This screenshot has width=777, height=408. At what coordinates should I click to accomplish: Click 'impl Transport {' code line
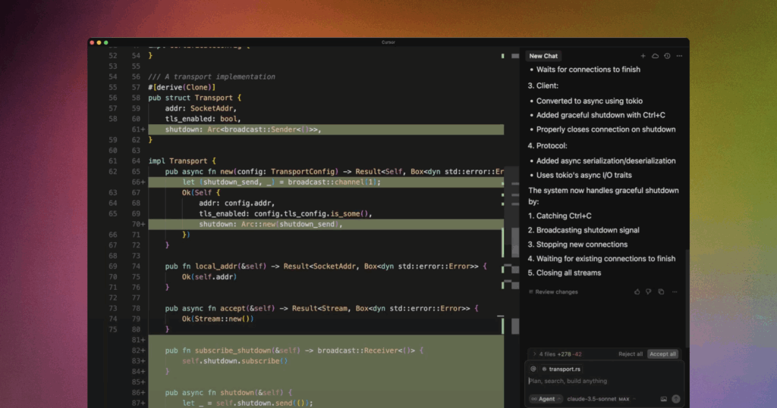tap(182, 161)
